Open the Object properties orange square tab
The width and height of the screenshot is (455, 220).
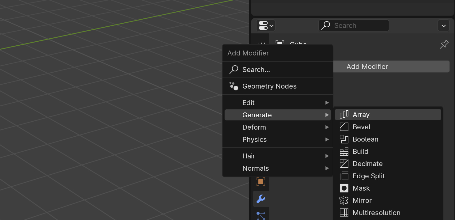pyautogui.click(x=261, y=182)
